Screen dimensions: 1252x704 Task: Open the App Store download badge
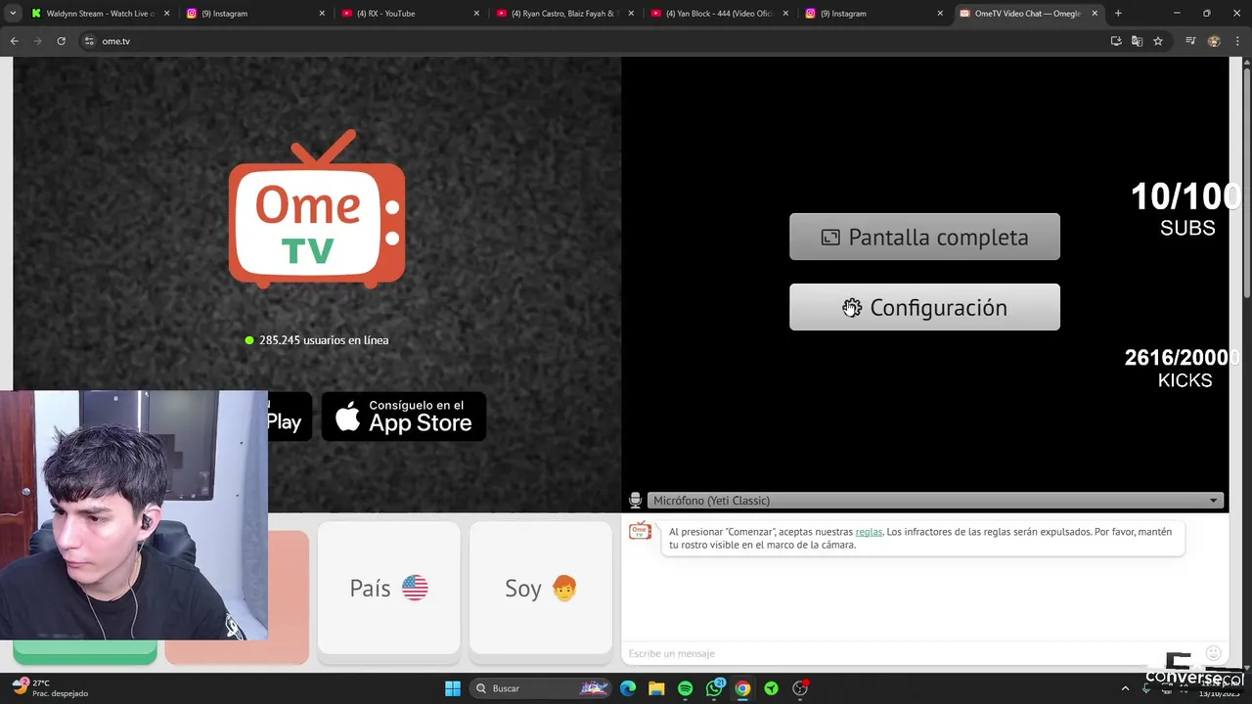[404, 417]
